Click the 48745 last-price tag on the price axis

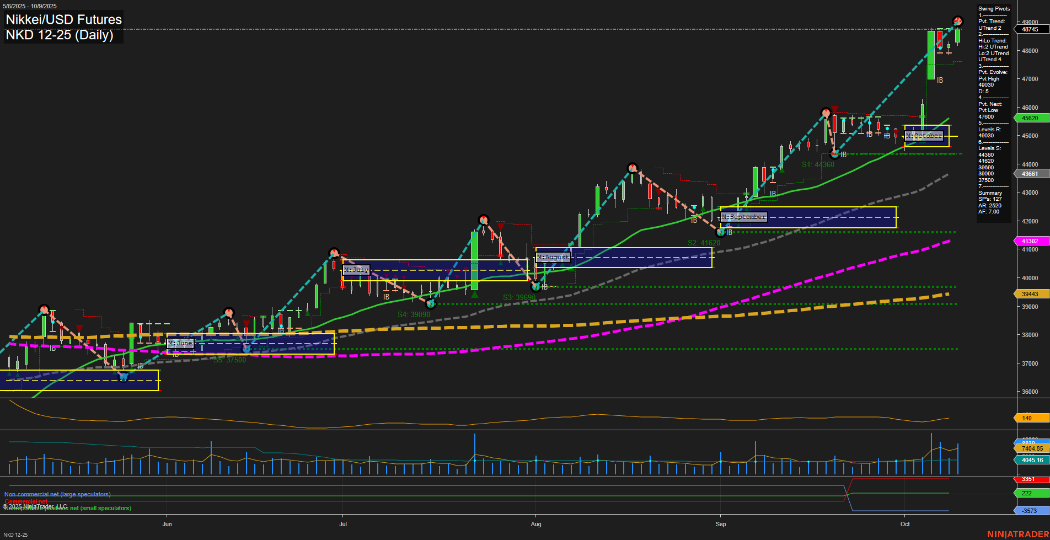[x=1029, y=30]
